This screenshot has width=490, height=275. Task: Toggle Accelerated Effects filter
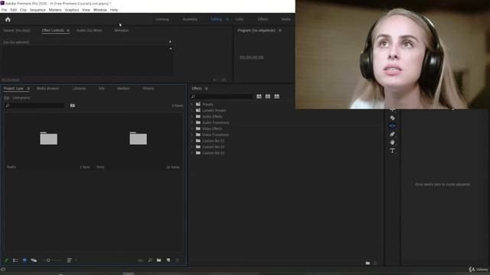(x=259, y=97)
